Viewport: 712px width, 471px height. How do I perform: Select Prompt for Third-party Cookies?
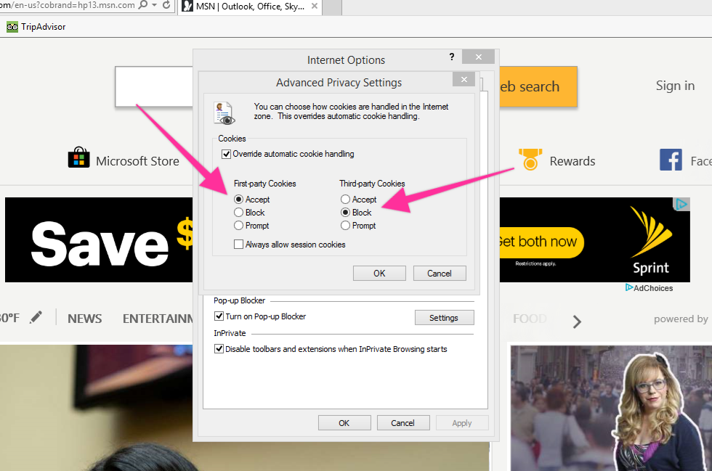click(345, 225)
